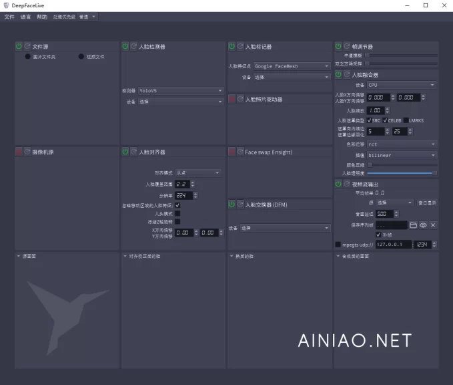Viewport: 453px width, 385px height.
Task: Enable the mpegts udp:// checkbox
Action: pyautogui.click(x=338, y=245)
